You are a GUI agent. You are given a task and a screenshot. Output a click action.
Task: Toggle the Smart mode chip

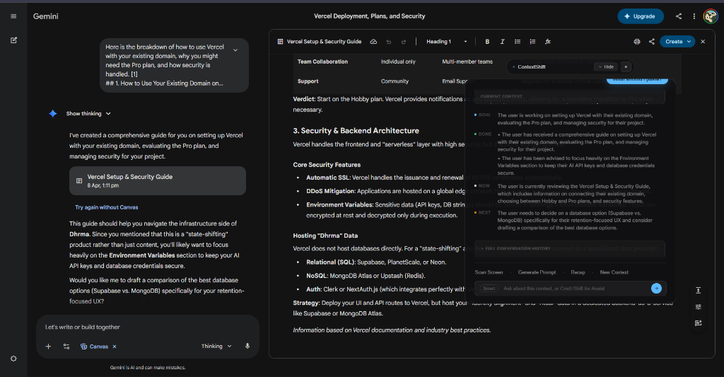(x=489, y=289)
